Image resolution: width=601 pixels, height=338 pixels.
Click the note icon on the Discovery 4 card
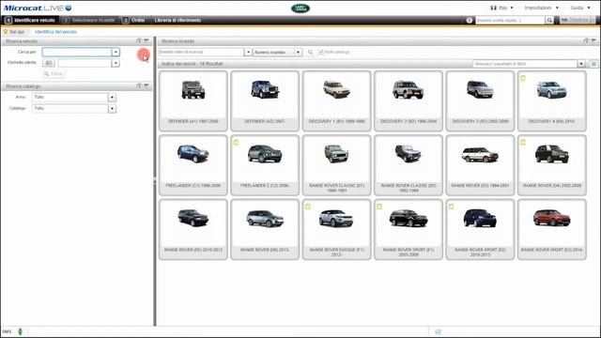(523, 78)
